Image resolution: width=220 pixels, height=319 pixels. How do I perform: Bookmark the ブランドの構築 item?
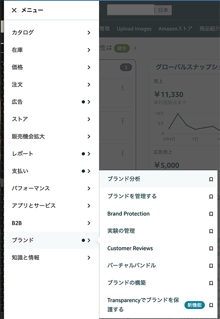211,283
